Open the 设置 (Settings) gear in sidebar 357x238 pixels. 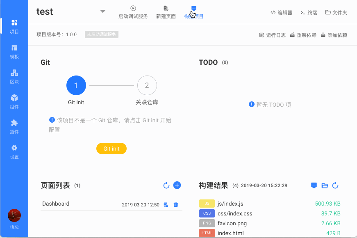14,152
